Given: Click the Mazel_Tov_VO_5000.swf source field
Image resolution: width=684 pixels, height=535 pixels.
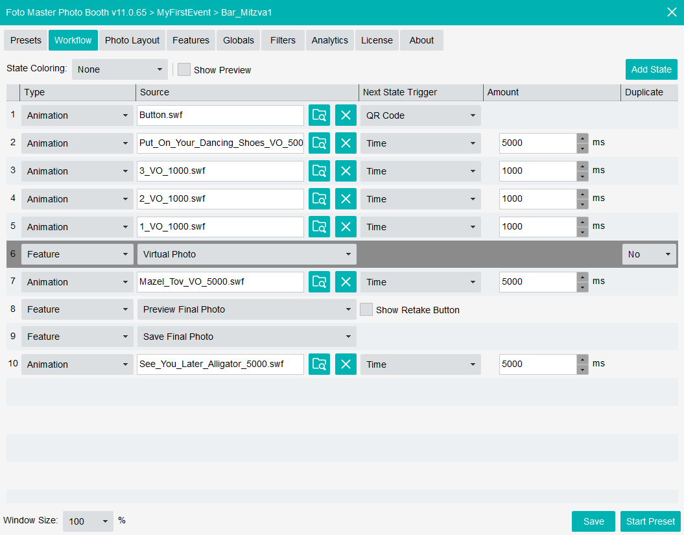Looking at the screenshot, I should [220, 282].
